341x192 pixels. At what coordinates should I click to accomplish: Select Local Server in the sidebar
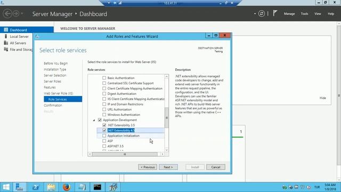pyautogui.click(x=19, y=37)
